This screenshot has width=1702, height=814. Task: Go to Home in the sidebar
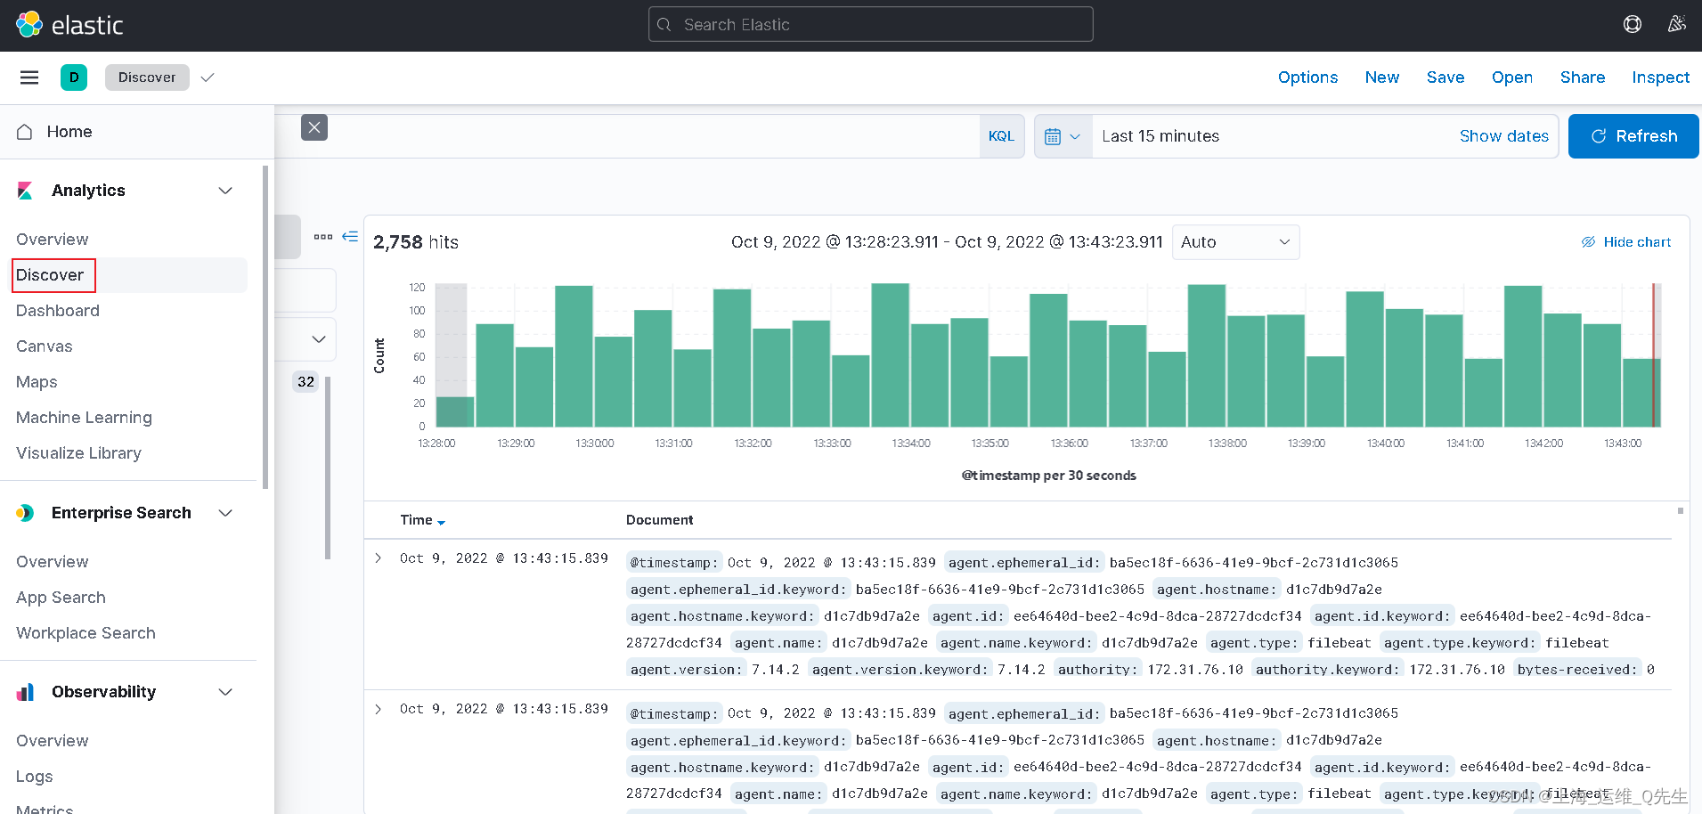click(x=69, y=132)
